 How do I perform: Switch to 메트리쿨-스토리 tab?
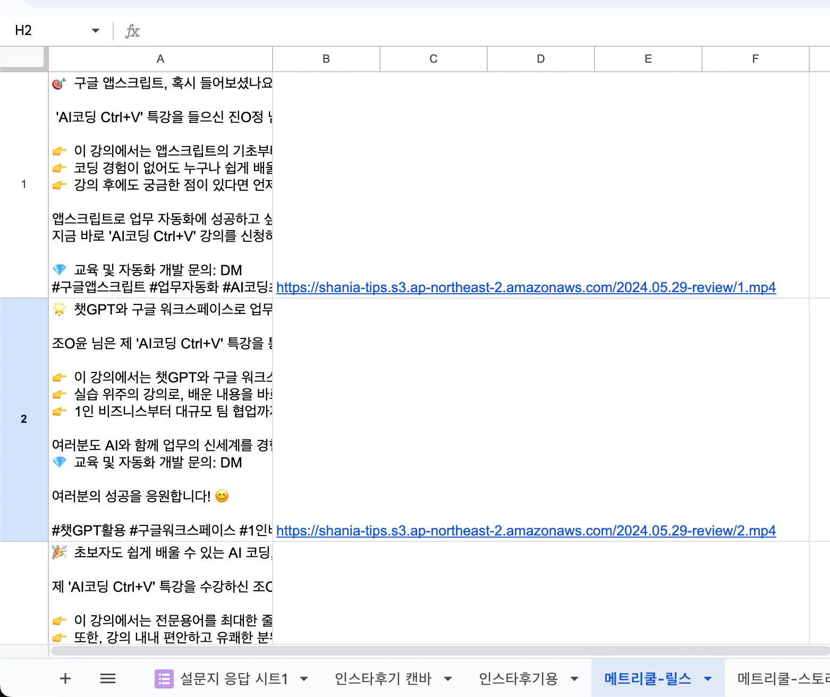click(783, 678)
